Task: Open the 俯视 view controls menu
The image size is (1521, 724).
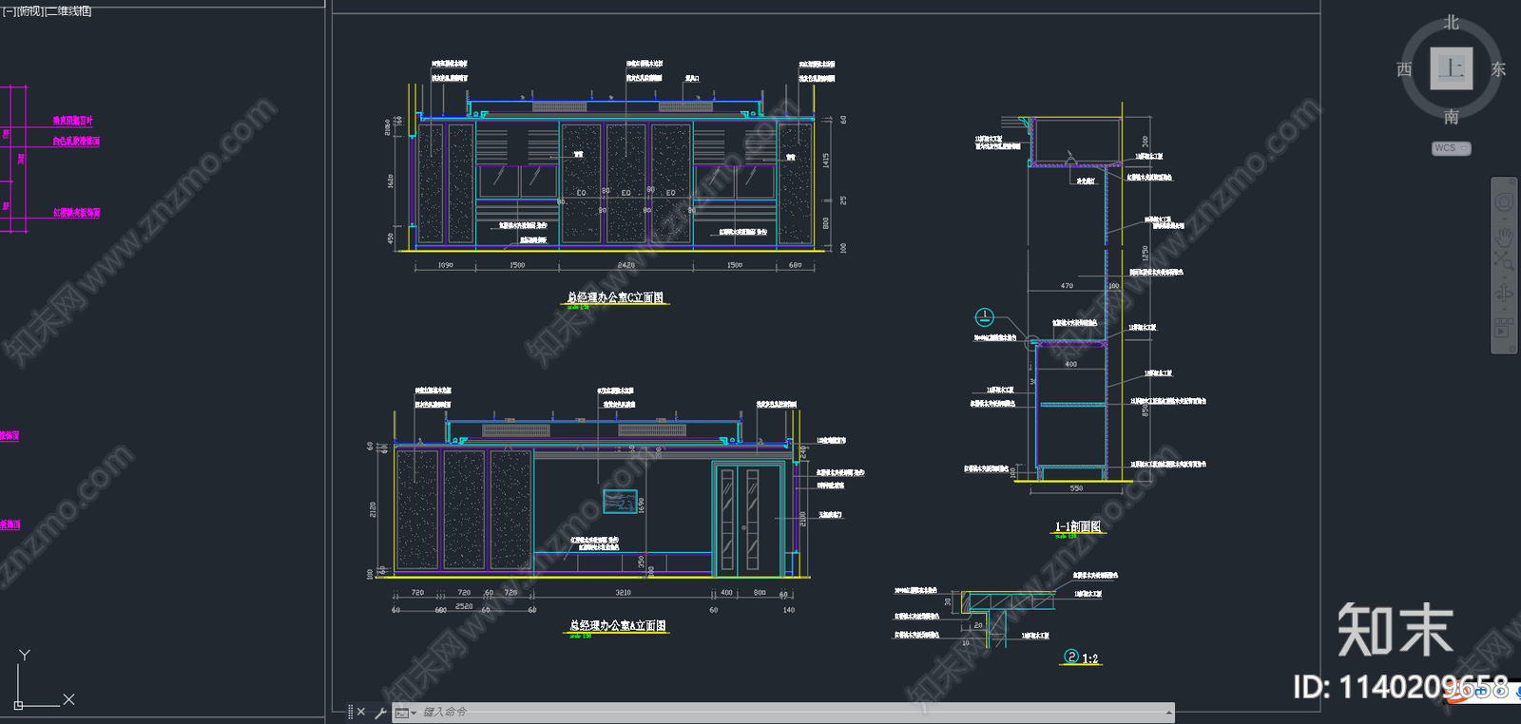Action: [30, 11]
